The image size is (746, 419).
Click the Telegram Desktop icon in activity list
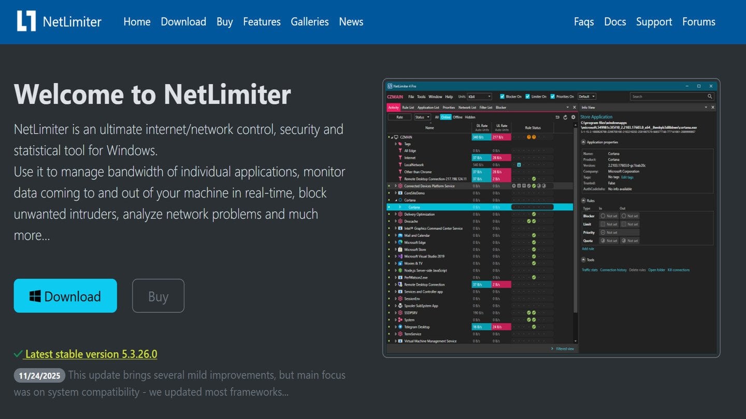[400, 327]
